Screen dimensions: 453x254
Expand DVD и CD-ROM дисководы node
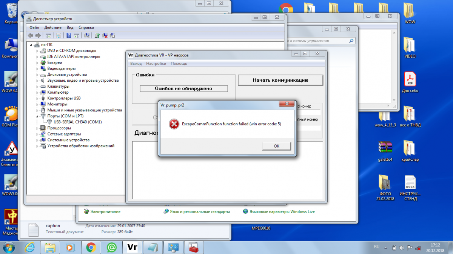click(x=37, y=50)
